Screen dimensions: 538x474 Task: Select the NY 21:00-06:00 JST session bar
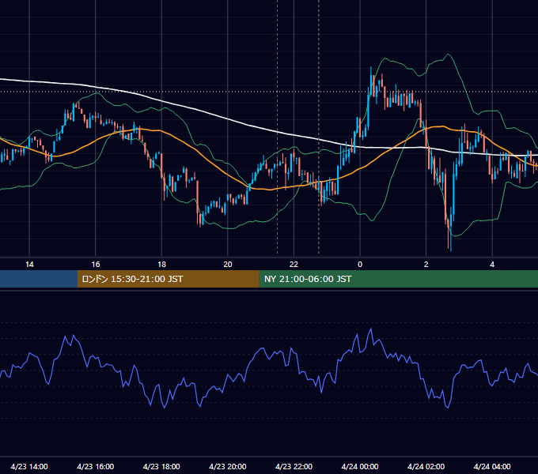[398, 279]
